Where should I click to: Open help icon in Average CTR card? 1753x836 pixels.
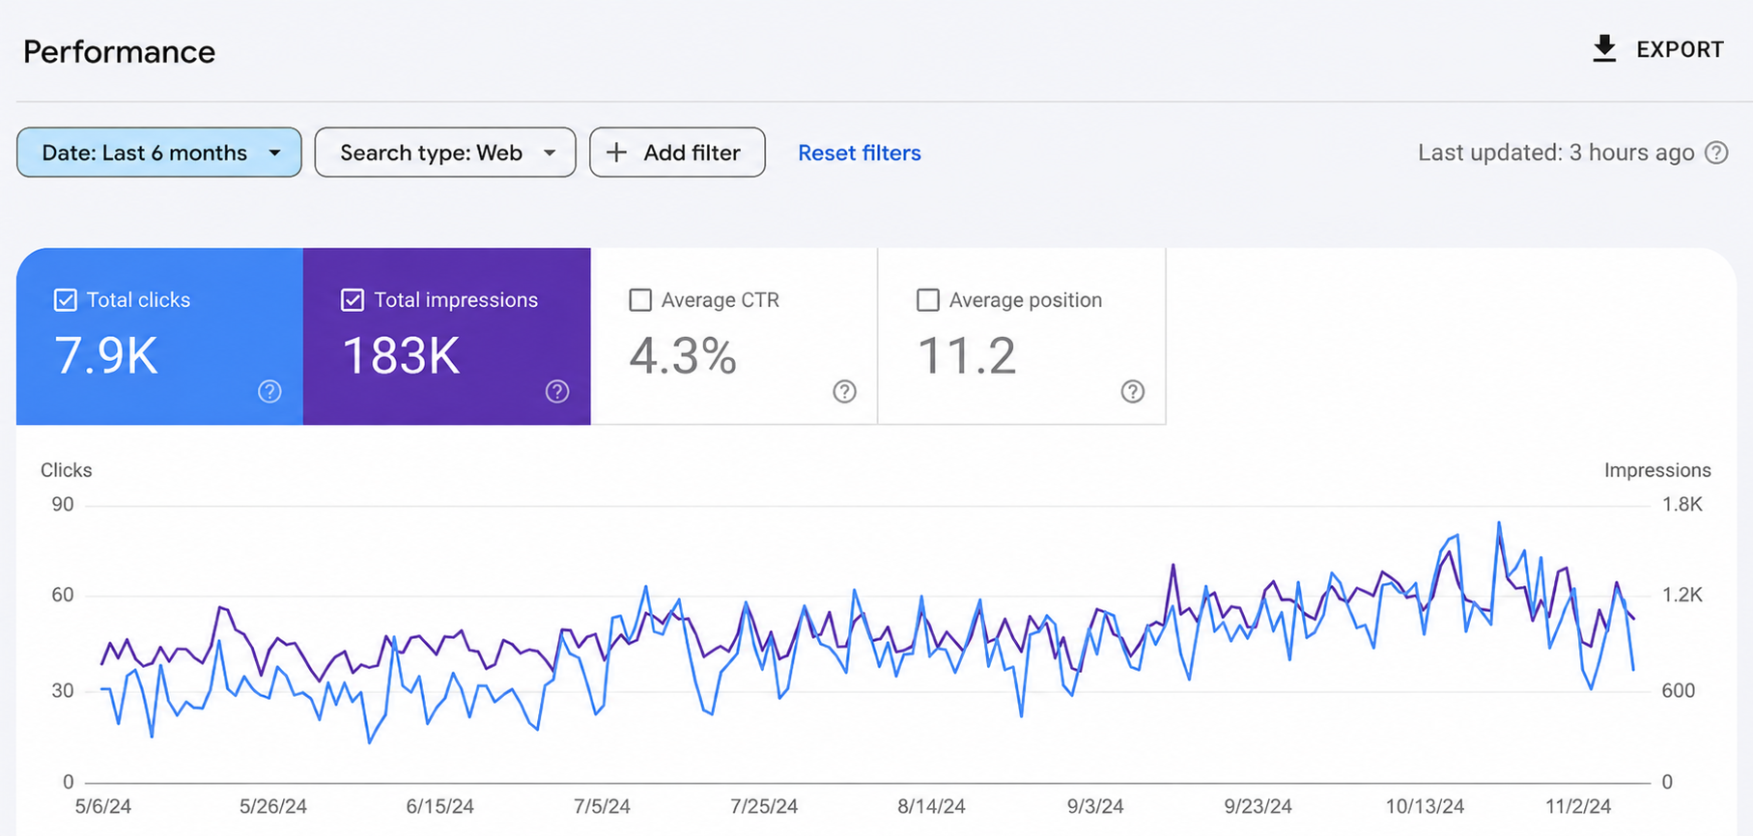[845, 391]
